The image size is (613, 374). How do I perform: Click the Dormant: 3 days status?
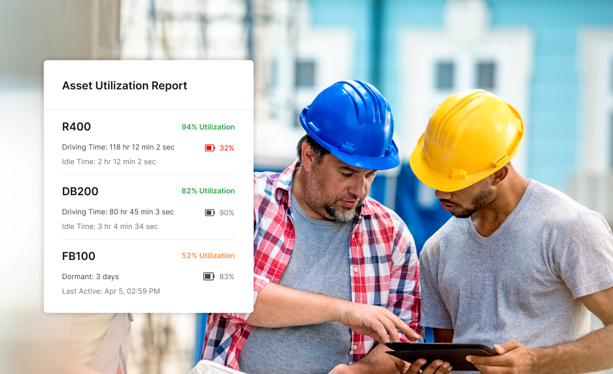(90, 277)
